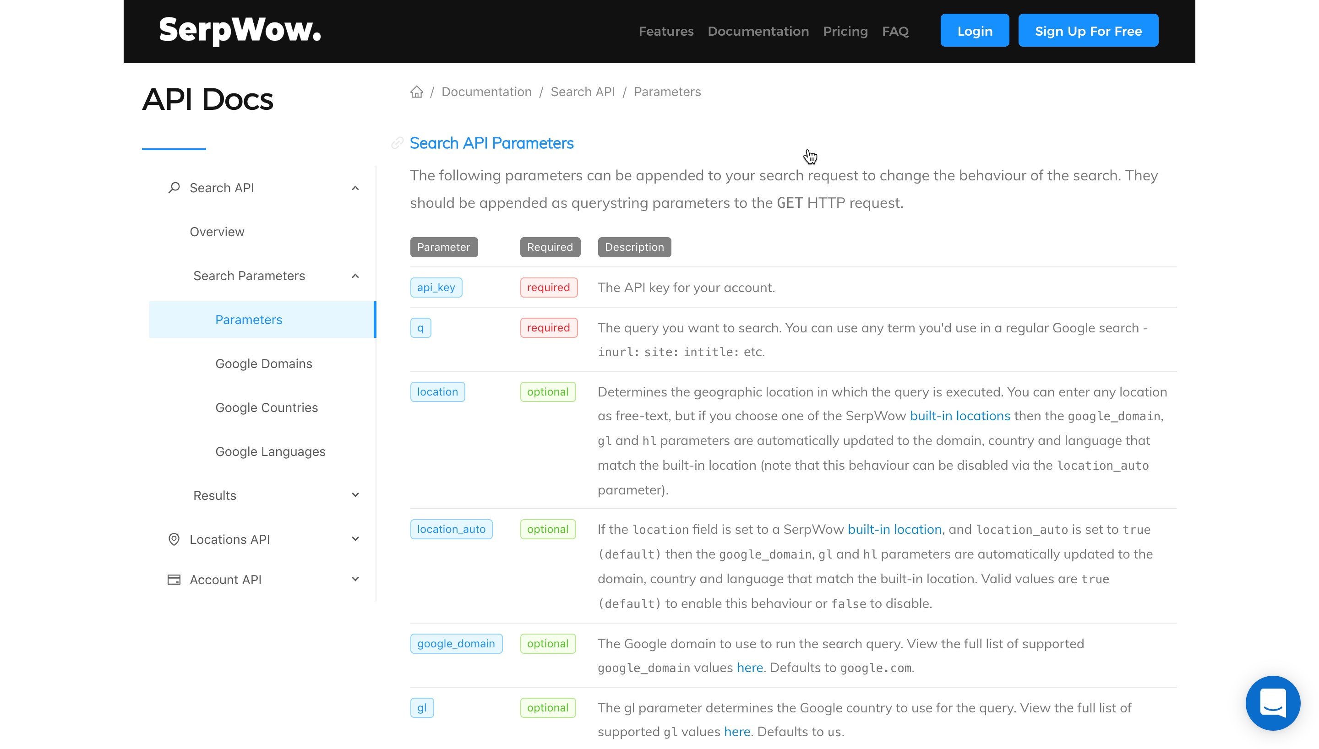Click the Required column header

(550, 247)
